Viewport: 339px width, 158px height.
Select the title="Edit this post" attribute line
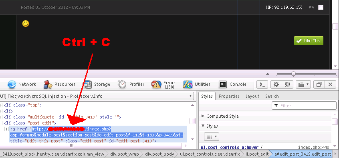click(83, 141)
